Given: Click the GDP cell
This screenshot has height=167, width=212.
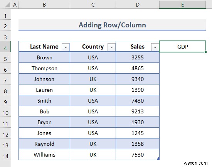Looking at the screenshot, I should pos(182,47).
